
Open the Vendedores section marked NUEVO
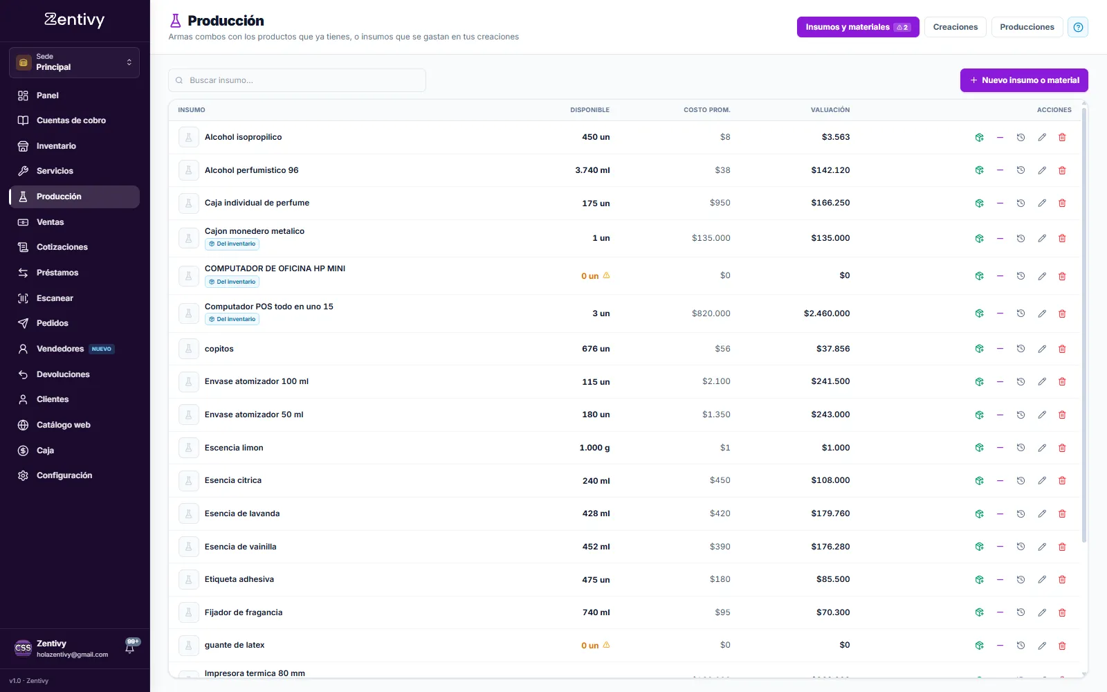pyautogui.click(x=74, y=349)
